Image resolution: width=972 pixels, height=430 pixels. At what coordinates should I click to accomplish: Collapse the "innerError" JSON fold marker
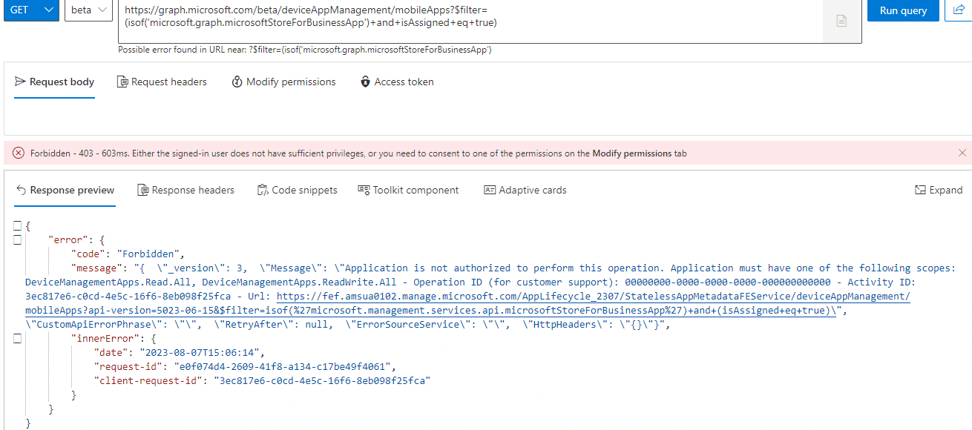[x=17, y=339]
